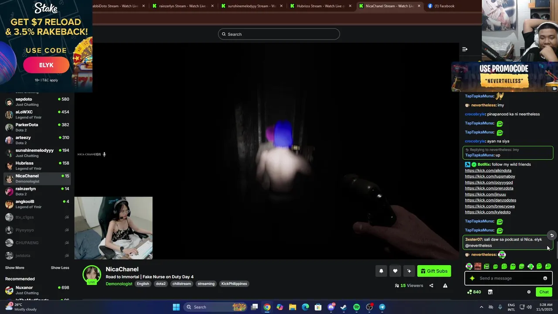This screenshot has height=314, width=558.
Task: Open the Copilot taskbar icon
Action: click(280, 307)
